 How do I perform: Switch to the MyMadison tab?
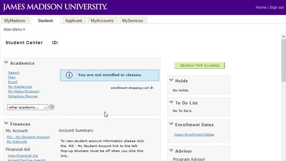coord(15,21)
